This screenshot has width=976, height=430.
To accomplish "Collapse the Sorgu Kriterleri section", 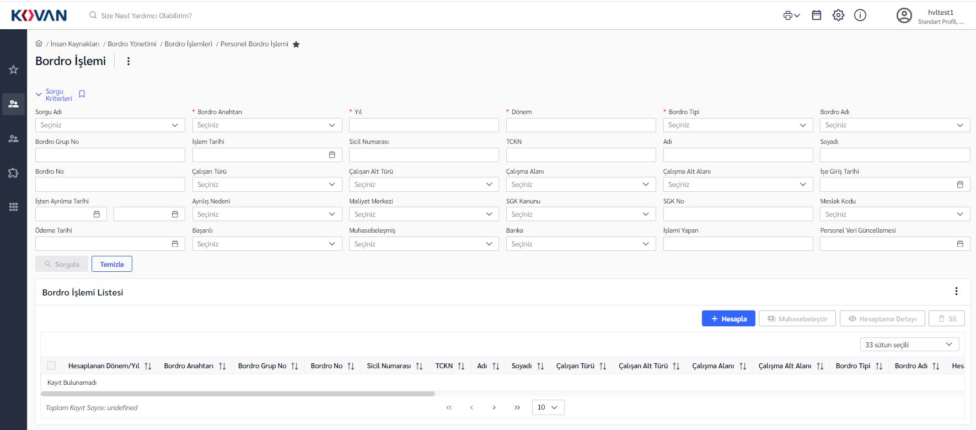I will click(39, 94).
